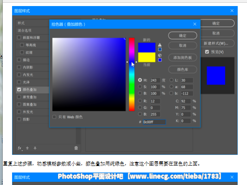Click the hex color input field

coord(154,122)
